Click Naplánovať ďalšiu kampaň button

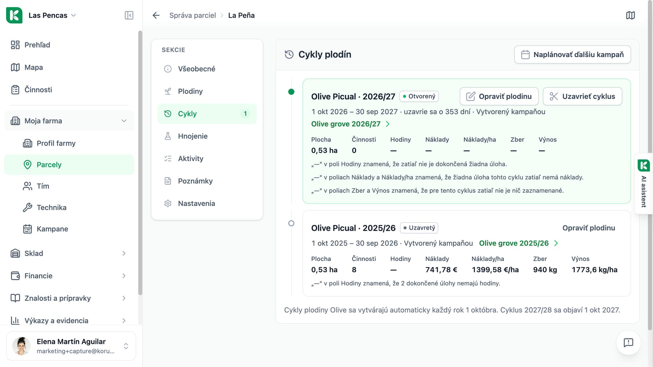tap(572, 54)
